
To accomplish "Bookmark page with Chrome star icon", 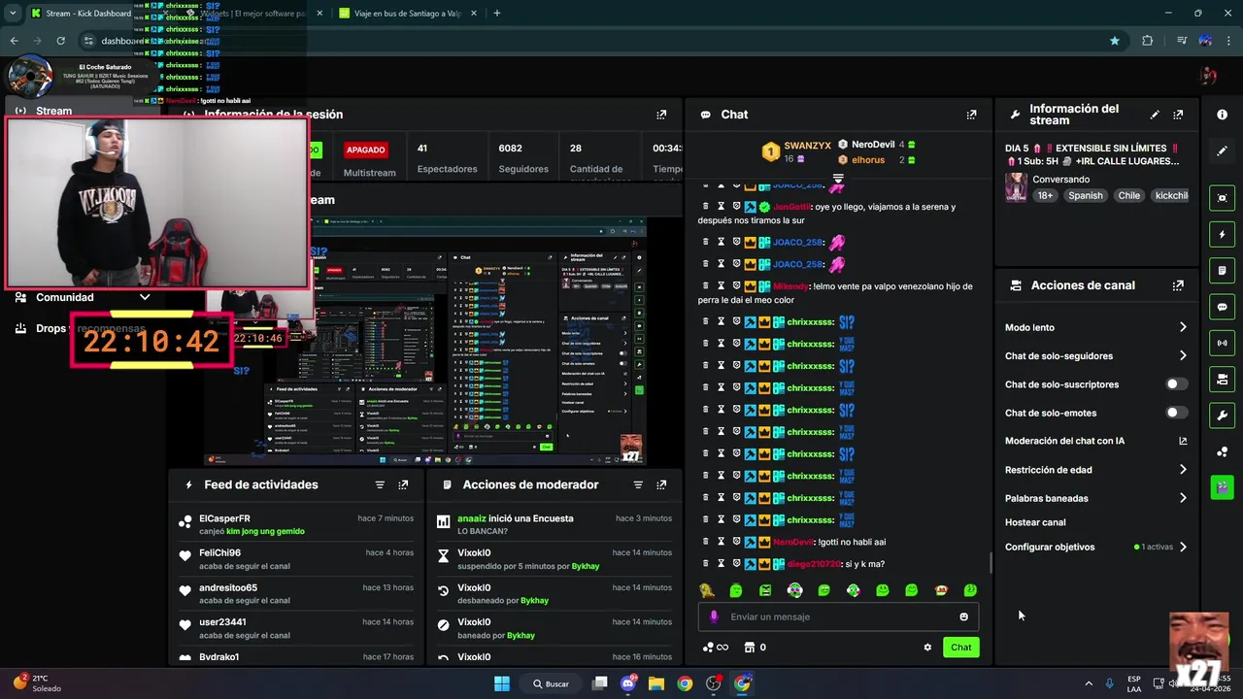I will pos(1115,41).
